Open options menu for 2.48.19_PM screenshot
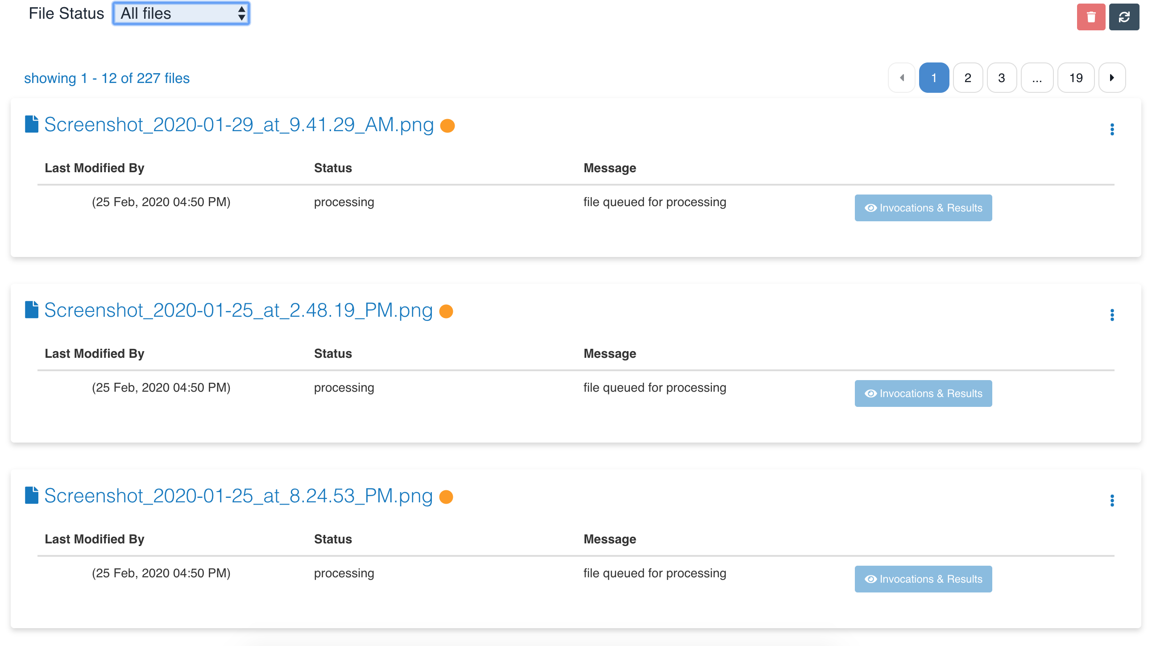This screenshot has width=1152, height=646. tap(1112, 315)
